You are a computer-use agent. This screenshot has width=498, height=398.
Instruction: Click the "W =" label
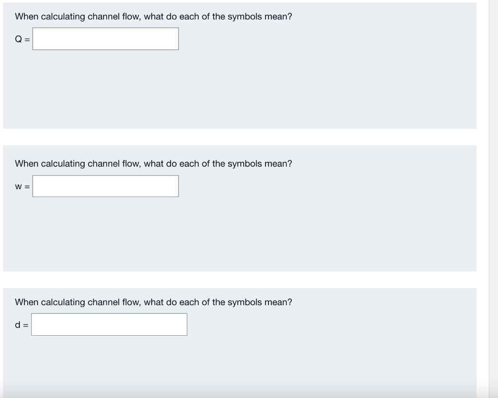[x=22, y=187]
